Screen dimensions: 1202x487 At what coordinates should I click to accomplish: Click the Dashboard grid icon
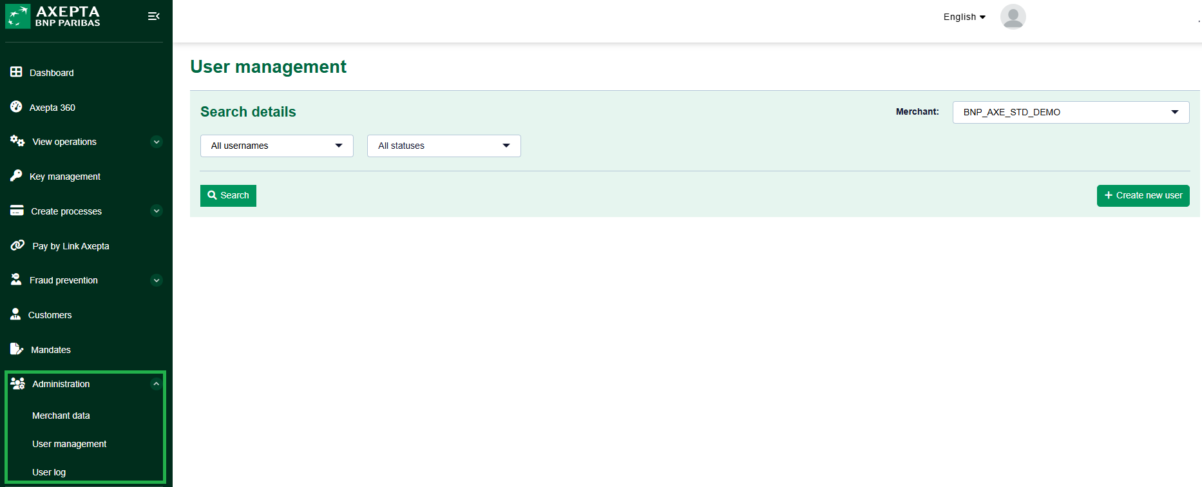tap(16, 72)
